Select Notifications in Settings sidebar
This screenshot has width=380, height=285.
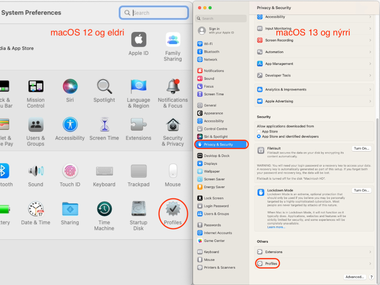pos(221,71)
